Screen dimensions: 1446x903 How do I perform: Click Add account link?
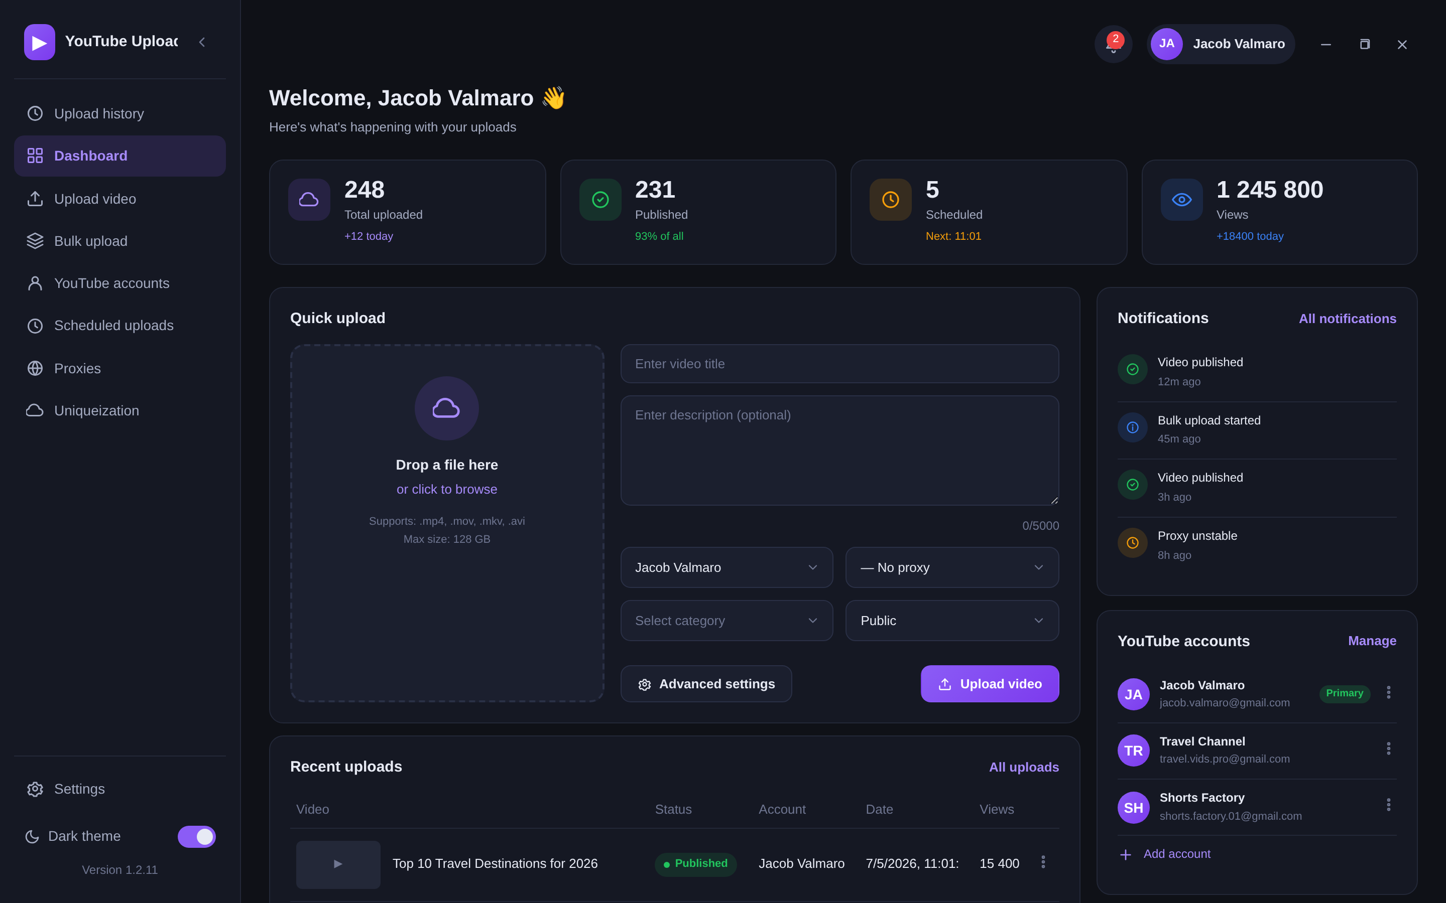[x=1165, y=854]
